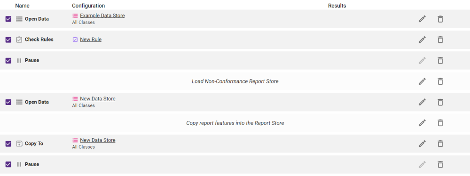470x176 pixels.
Task: Disable the first Pause task checkbox
Action: coord(8,60)
